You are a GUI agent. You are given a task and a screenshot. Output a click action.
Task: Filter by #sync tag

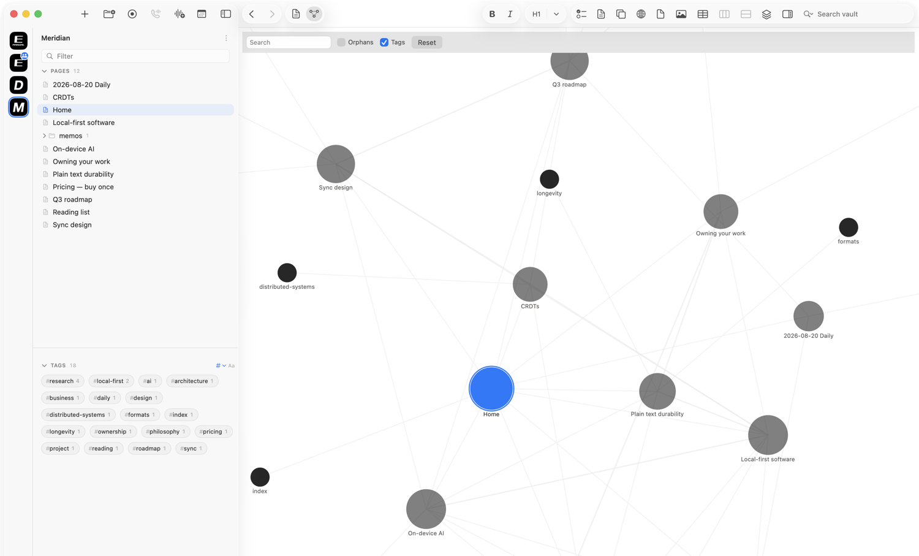pos(191,449)
